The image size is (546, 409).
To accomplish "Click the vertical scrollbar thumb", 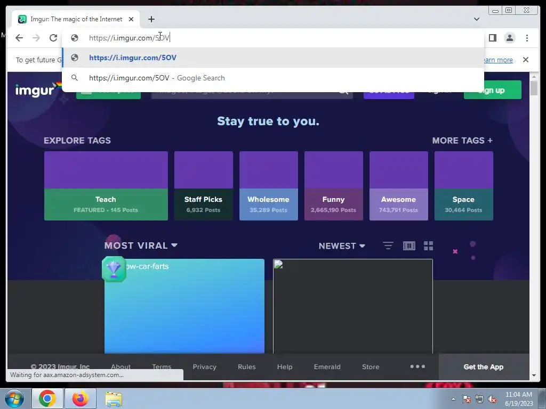I will 534,88.
